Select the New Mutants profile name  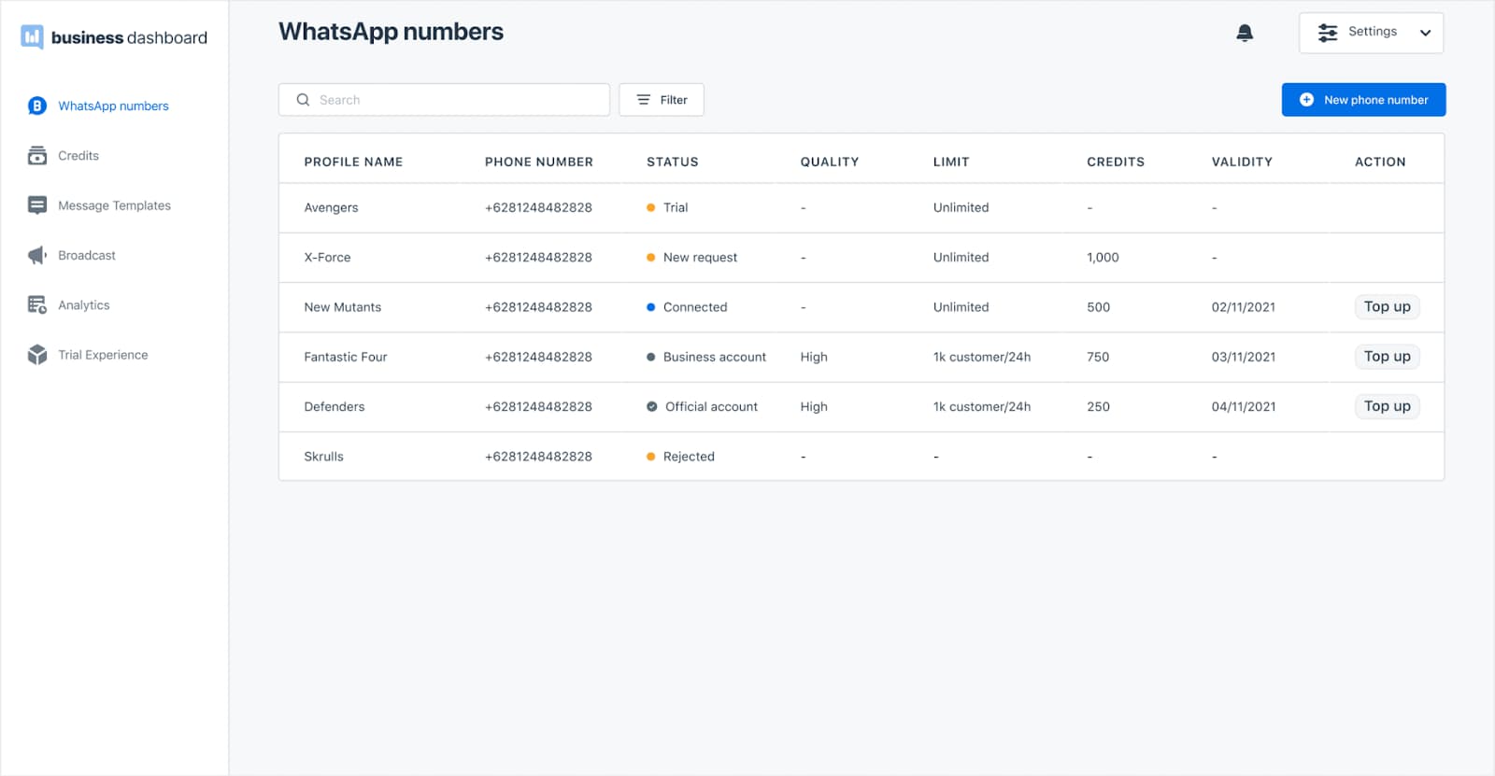click(x=342, y=307)
